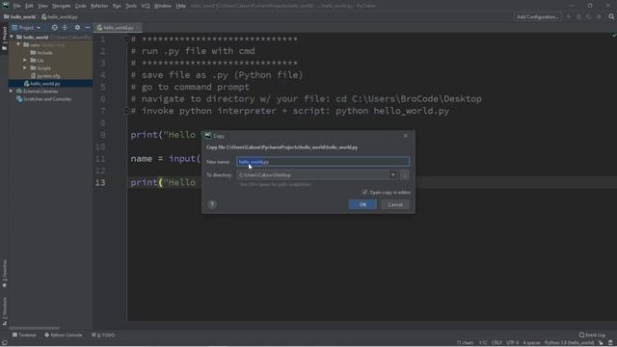
Task: Open the Edit menu
Action: 30,6
